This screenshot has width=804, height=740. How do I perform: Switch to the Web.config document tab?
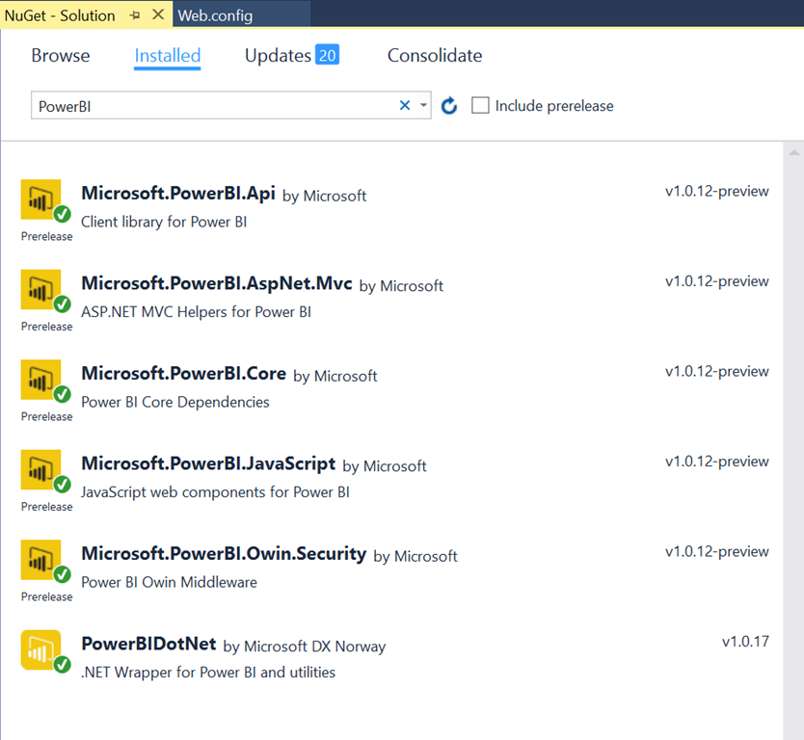tap(215, 15)
